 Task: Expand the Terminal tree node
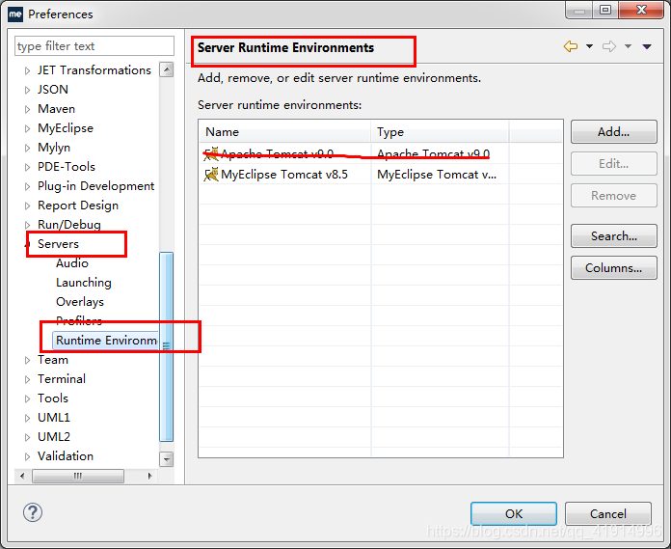click(x=27, y=379)
